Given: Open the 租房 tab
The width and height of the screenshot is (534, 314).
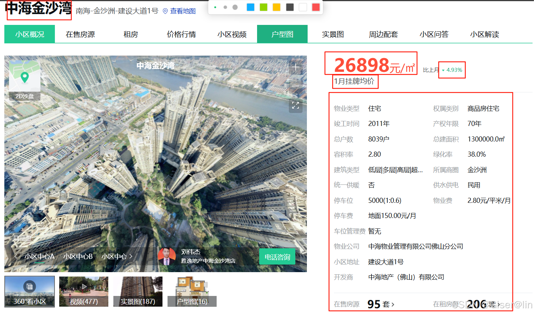Looking at the screenshot, I should pos(131,34).
